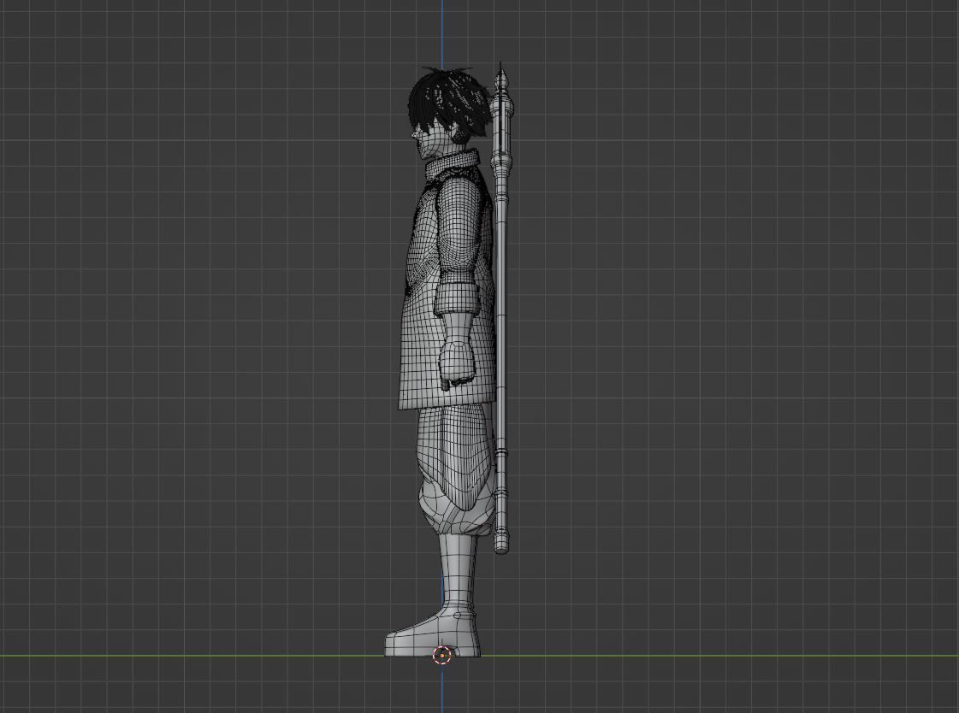The image size is (959, 713).
Task: Click the 3D cursor at the origin
Action: click(442, 656)
